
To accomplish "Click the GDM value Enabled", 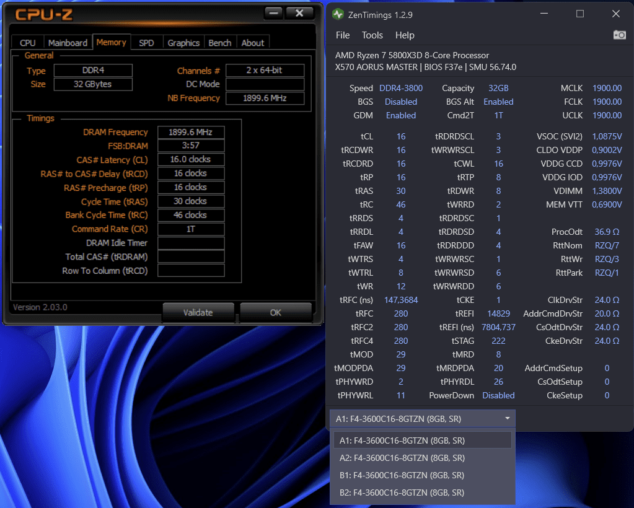I will tap(401, 116).
